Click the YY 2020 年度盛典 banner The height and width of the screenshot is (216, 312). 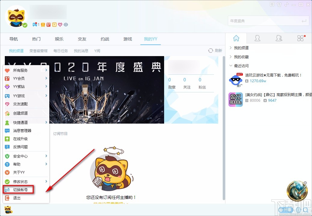pos(84,90)
